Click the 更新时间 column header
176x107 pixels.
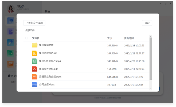pos(129,38)
